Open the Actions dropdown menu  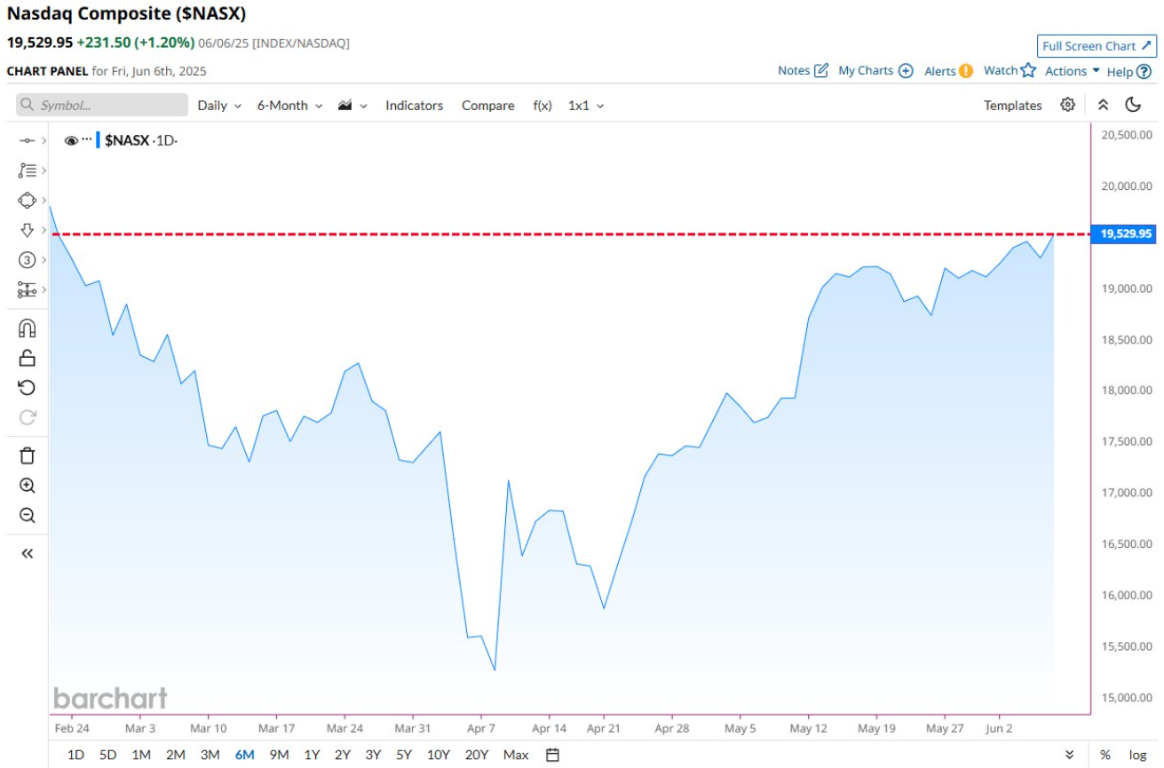(1073, 70)
